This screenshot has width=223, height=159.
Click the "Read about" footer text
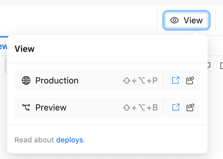[x=34, y=140]
